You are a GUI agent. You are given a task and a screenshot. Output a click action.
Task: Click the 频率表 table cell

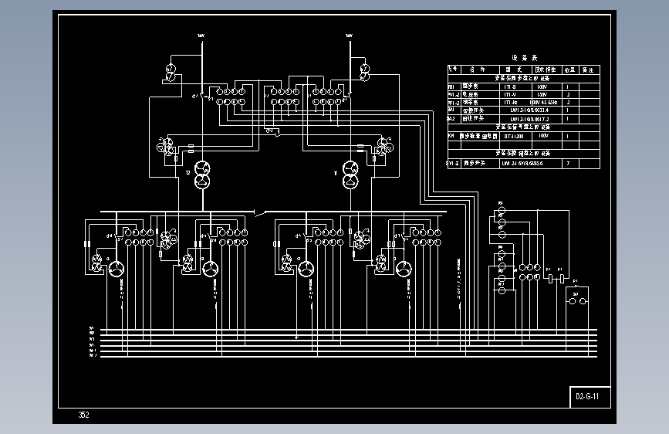click(480, 102)
